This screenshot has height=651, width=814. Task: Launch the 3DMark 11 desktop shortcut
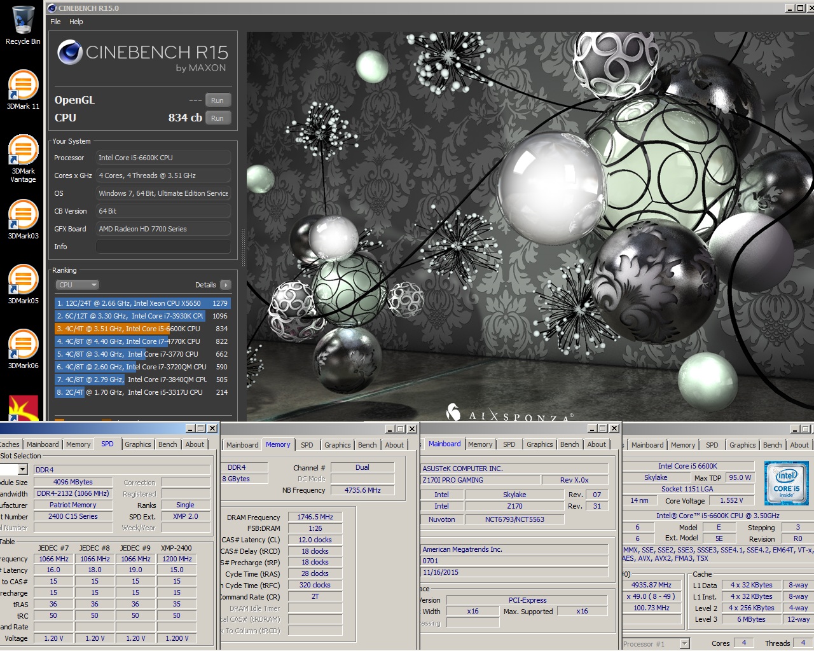click(x=23, y=90)
